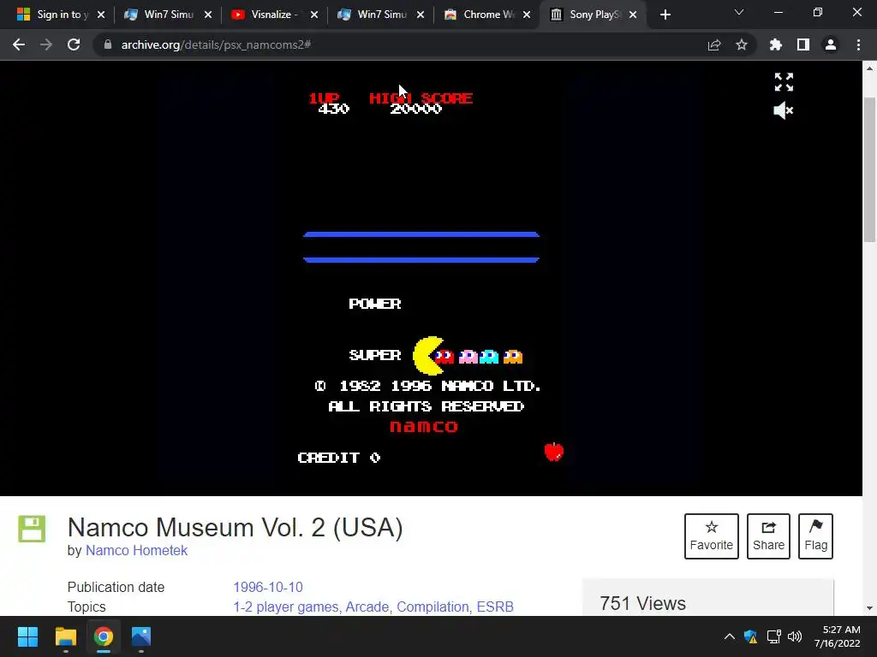The height and width of the screenshot is (657, 877).
Task: Open Arcade topic link
Action: click(x=367, y=607)
